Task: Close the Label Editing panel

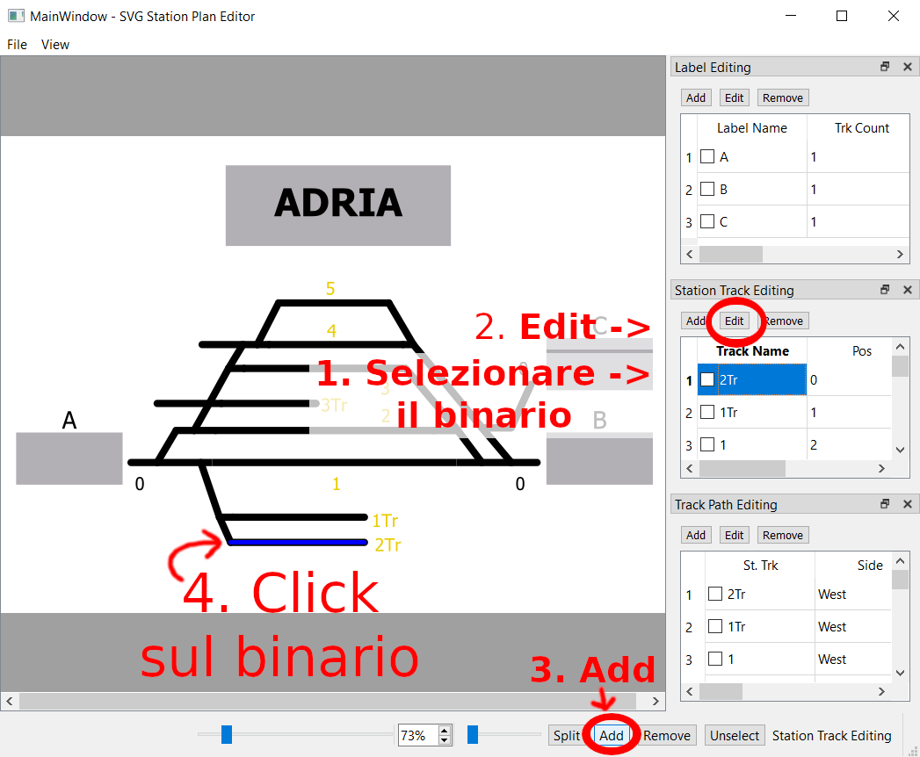Action: pos(907,67)
